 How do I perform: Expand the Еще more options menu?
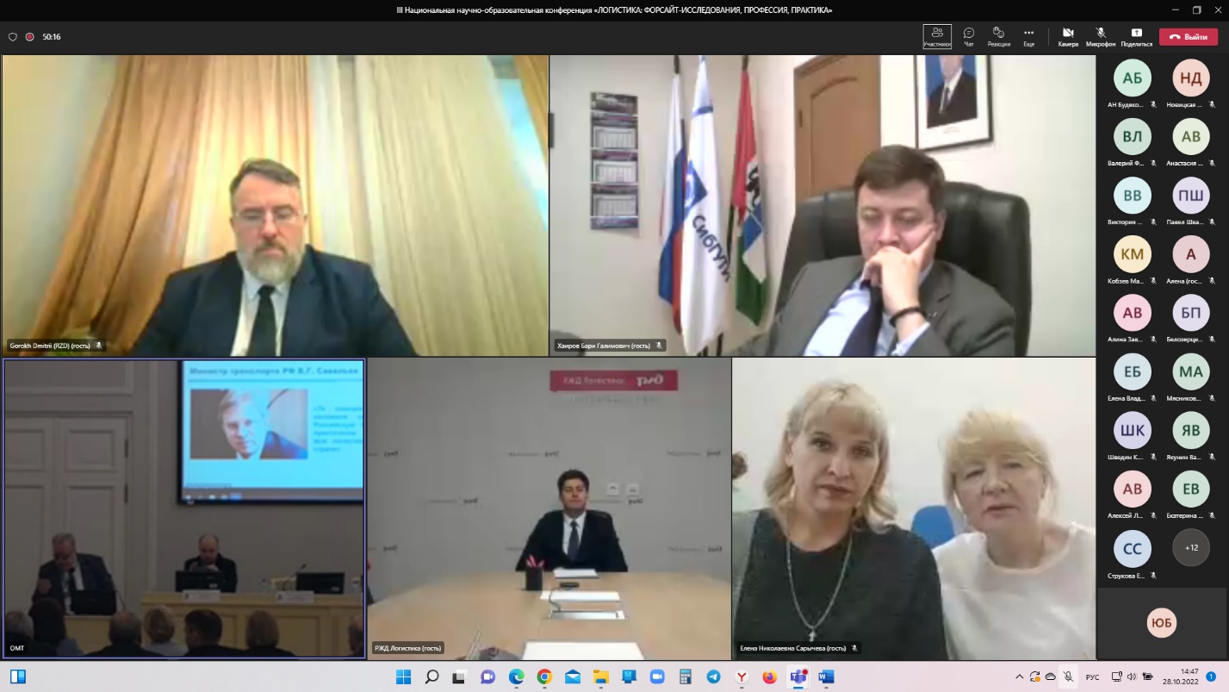tap(1028, 36)
